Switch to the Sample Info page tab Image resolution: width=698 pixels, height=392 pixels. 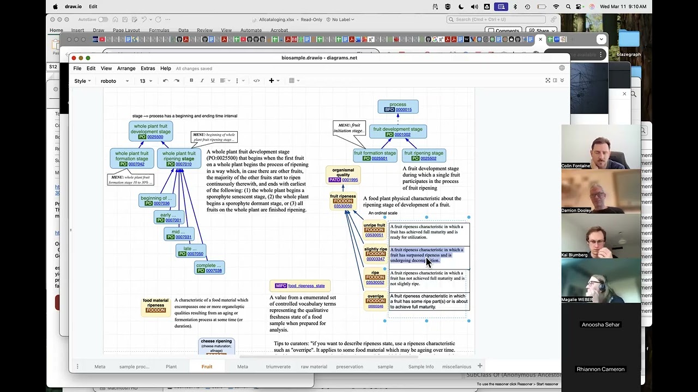pos(421,366)
